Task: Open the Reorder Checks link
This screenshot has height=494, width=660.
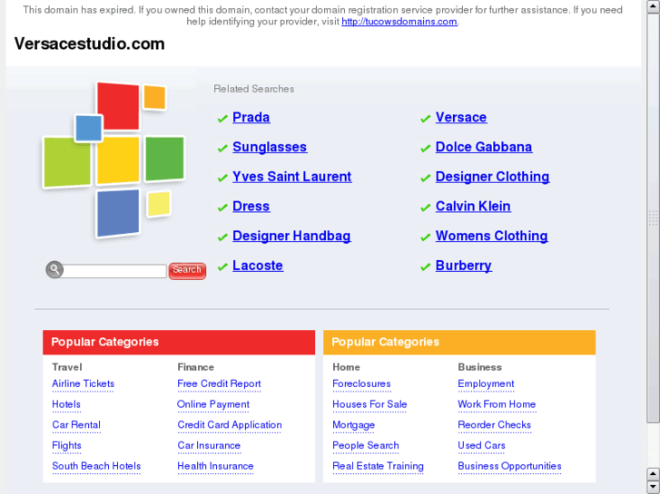Action: pos(494,425)
